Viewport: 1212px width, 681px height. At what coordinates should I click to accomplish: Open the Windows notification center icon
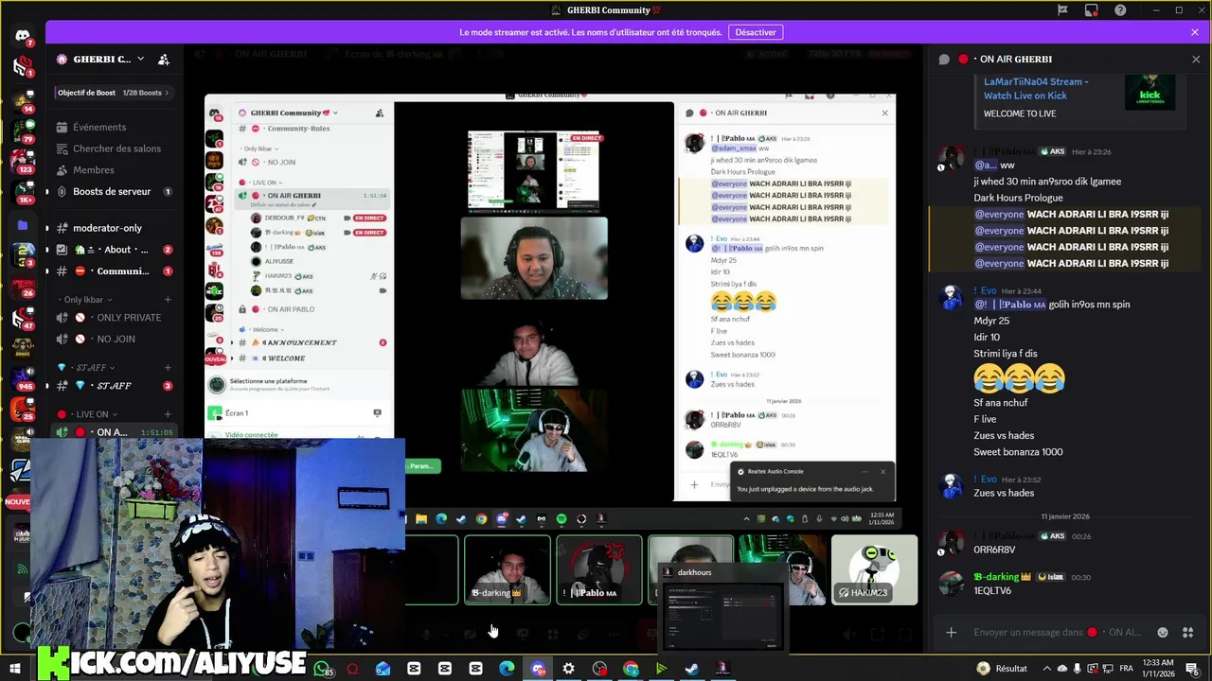1195,669
